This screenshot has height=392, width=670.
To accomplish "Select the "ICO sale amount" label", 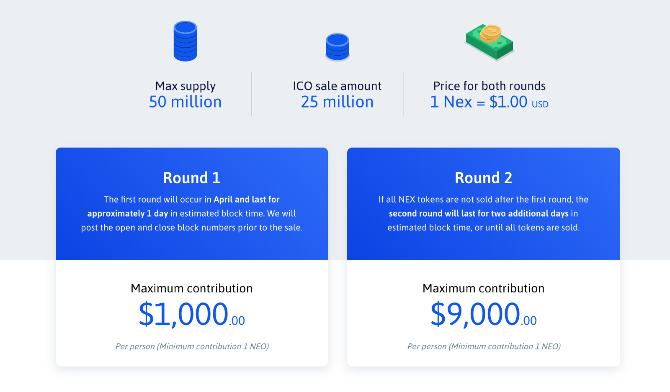I will (337, 86).
